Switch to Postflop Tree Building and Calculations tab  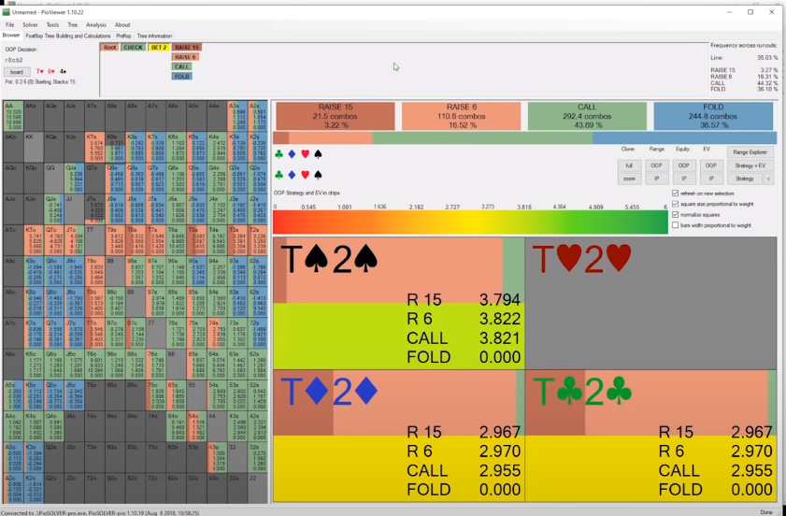pyautogui.click(x=68, y=36)
